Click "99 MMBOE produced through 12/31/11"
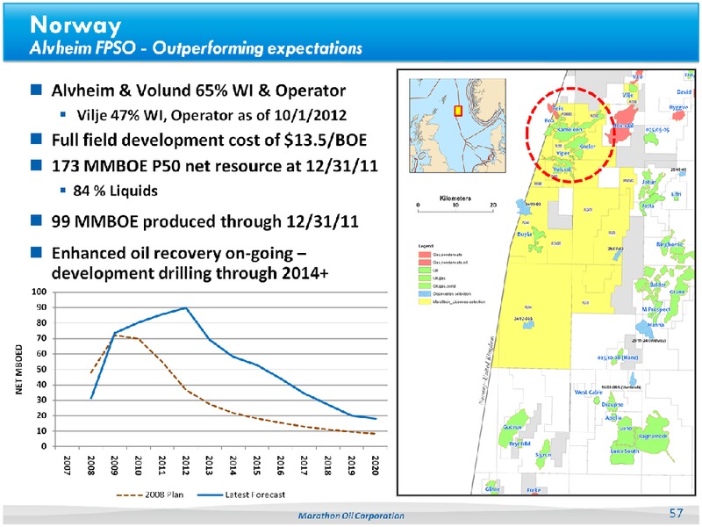The width and height of the screenshot is (702, 527). [x=205, y=222]
